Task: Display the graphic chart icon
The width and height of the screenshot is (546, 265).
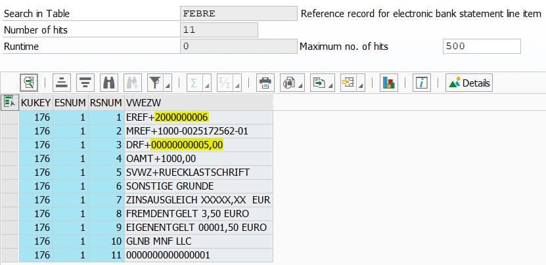Action: [x=389, y=83]
